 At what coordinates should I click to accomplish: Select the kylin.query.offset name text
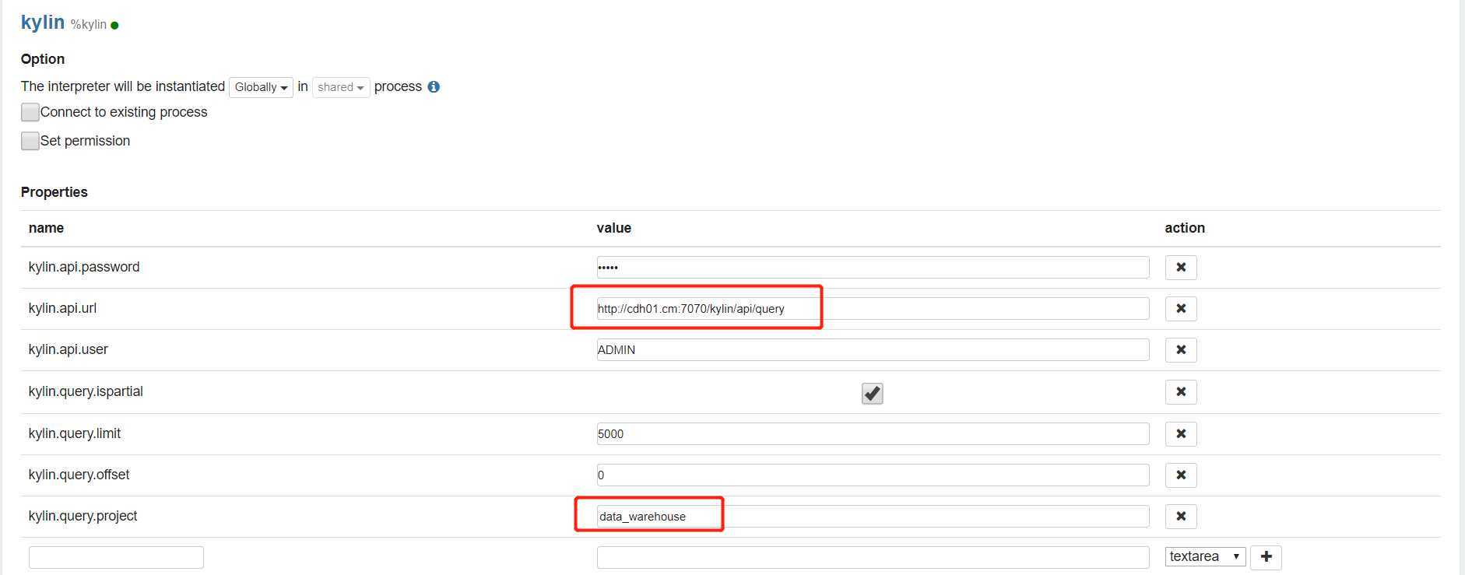79,475
